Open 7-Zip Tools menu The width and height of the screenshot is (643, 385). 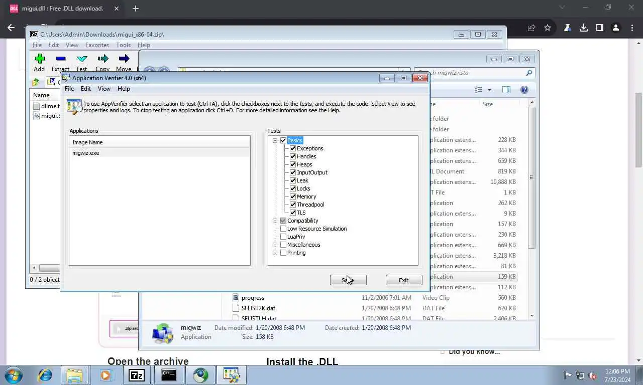123,45
